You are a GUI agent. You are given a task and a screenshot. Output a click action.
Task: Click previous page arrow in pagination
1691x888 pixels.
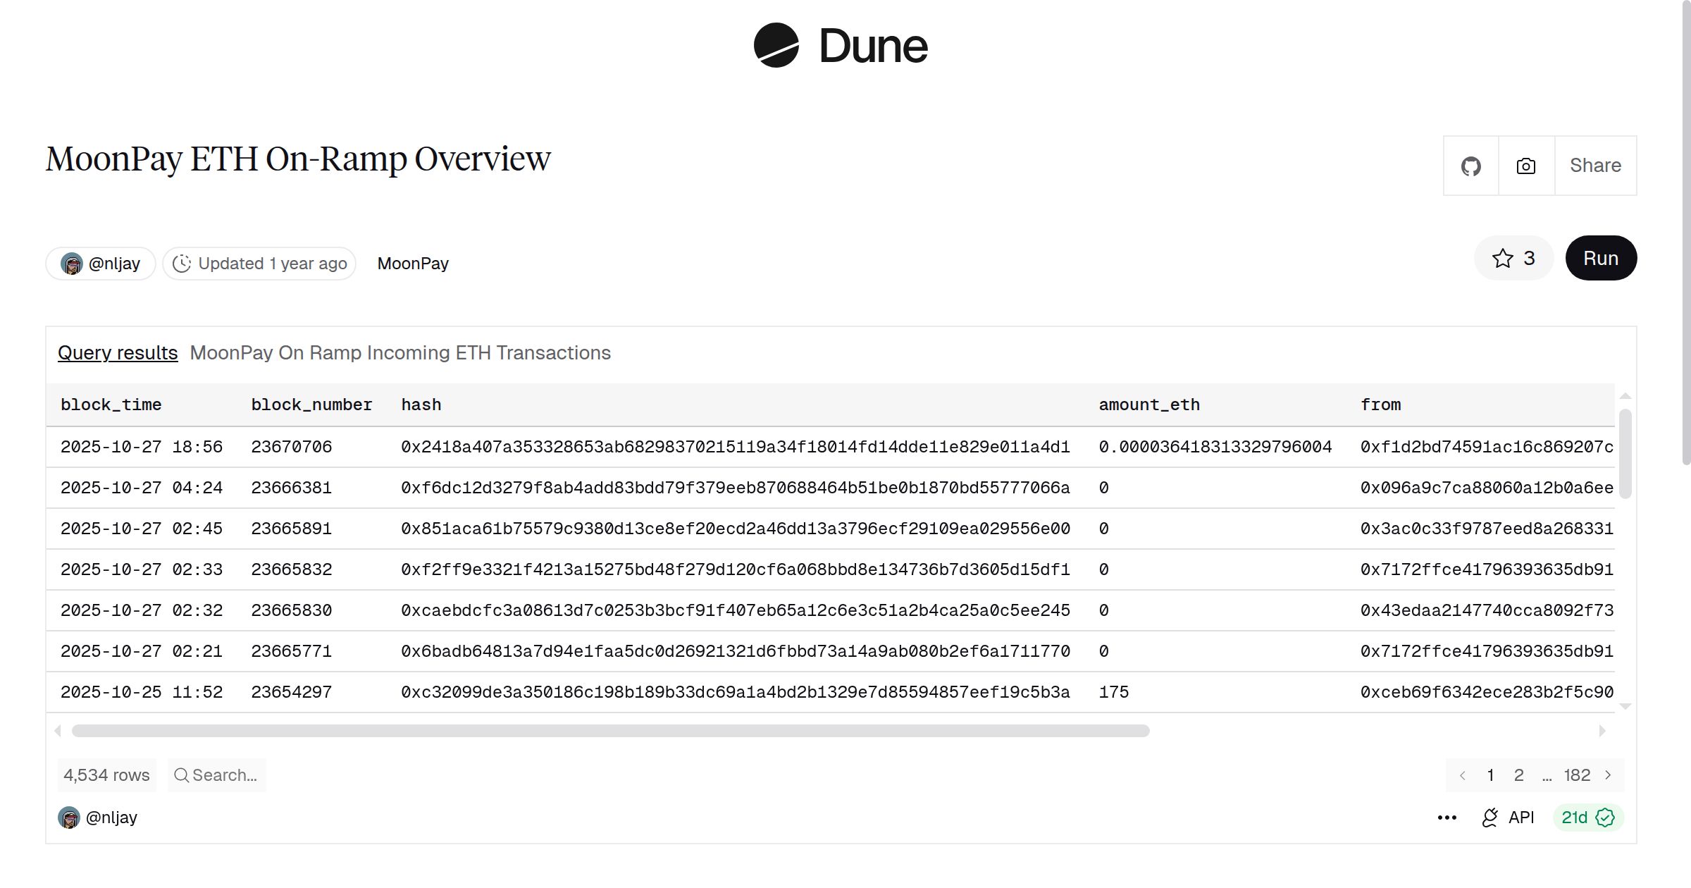click(1463, 775)
